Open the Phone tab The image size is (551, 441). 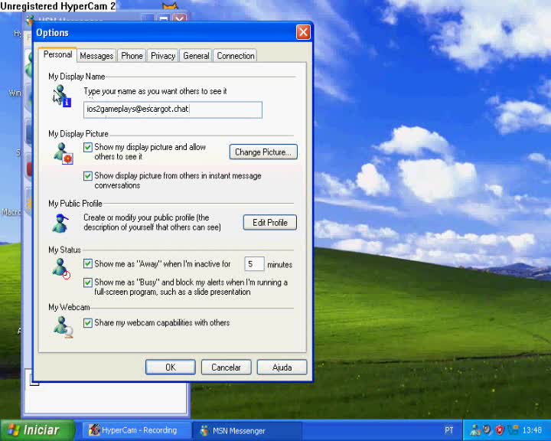pos(132,56)
